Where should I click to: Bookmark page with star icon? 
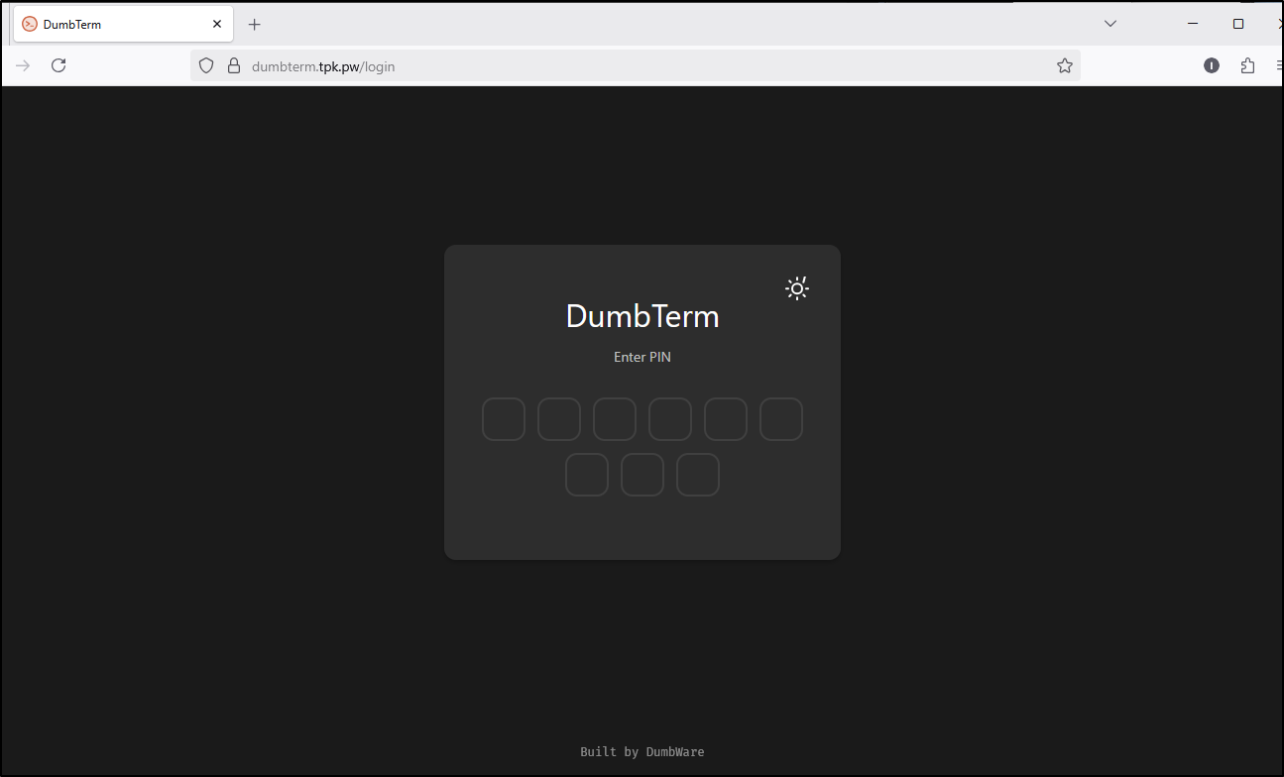click(1065, 65)
